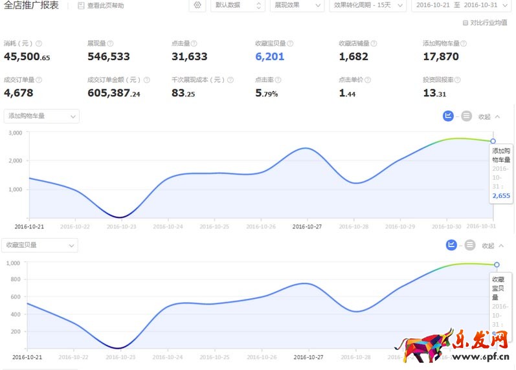Switch 添加购物车量 chart to list view icon
Image resolution: width=516 pixels, height=370 pixels.
tap(466, 116)
